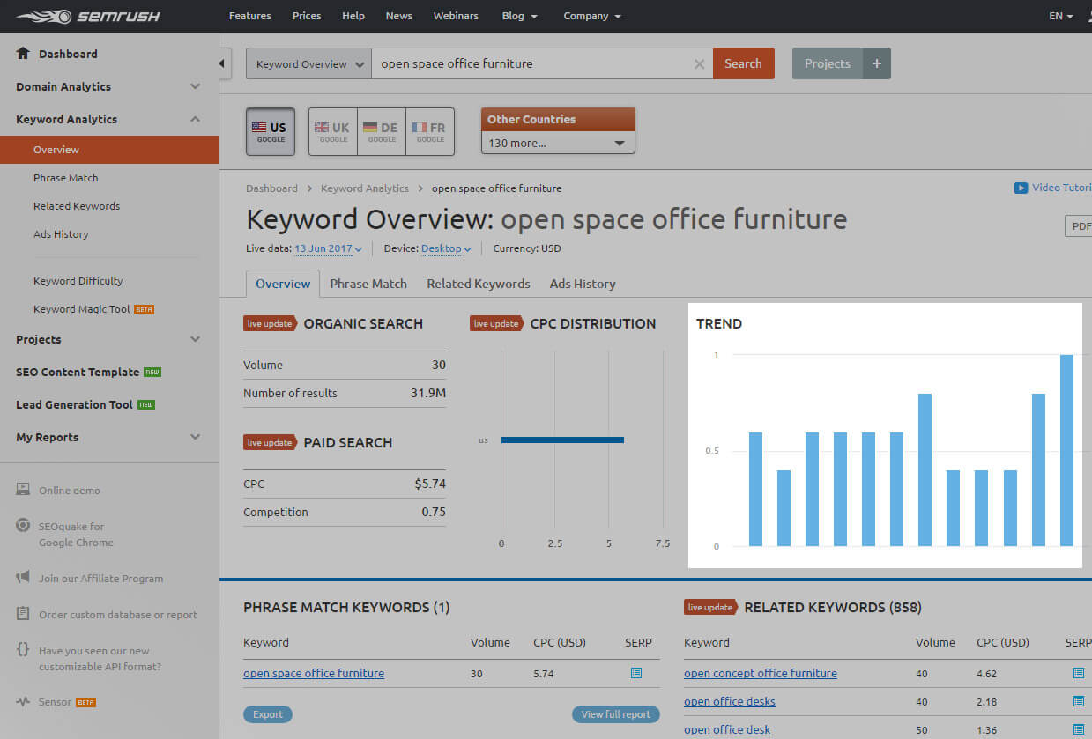
Task: Expand Projects section in sidebar
Action: click(109, 339)
